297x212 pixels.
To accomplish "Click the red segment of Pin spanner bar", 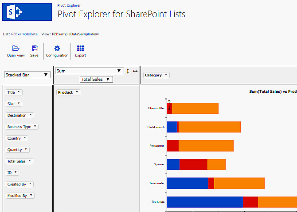I will pyautogui.click(x=173, y=146).
